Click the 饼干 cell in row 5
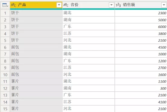Image resolution: width=167 pixels, height=112 pixels. (x=36, y=40)
